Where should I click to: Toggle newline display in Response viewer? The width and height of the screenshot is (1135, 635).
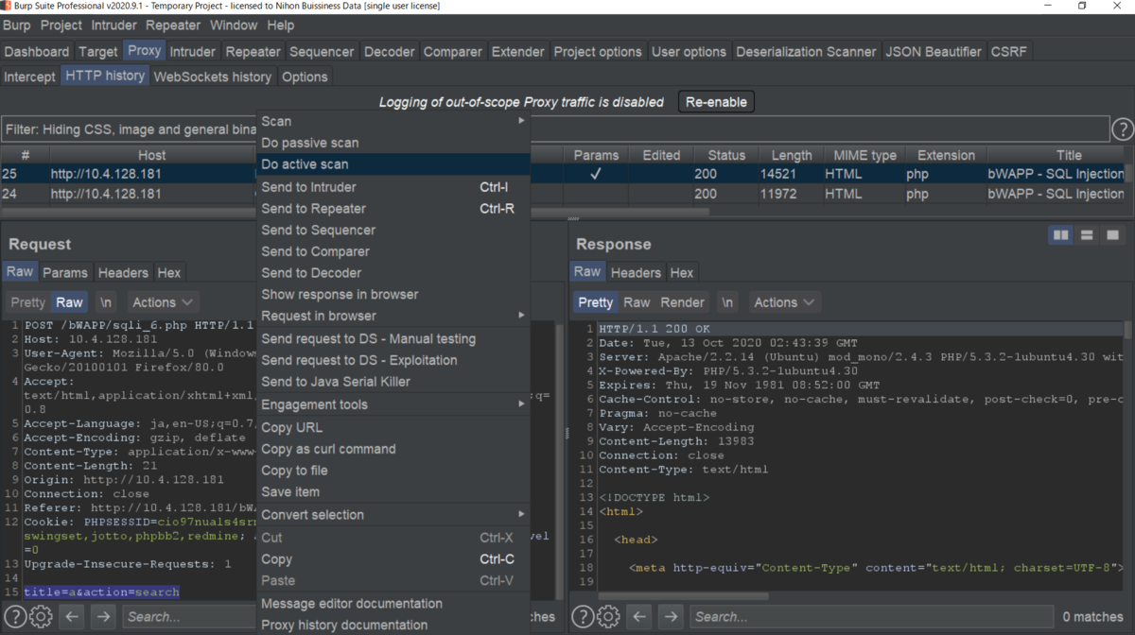tap(726, 302)
